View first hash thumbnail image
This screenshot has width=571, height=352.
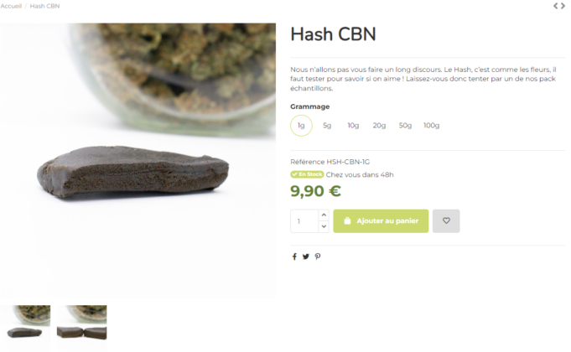click(x=25, y=323)
